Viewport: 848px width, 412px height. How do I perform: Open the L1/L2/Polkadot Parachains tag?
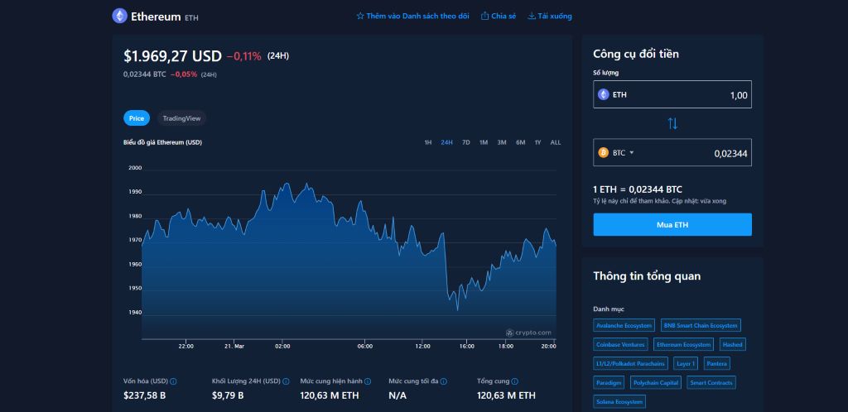630,363
